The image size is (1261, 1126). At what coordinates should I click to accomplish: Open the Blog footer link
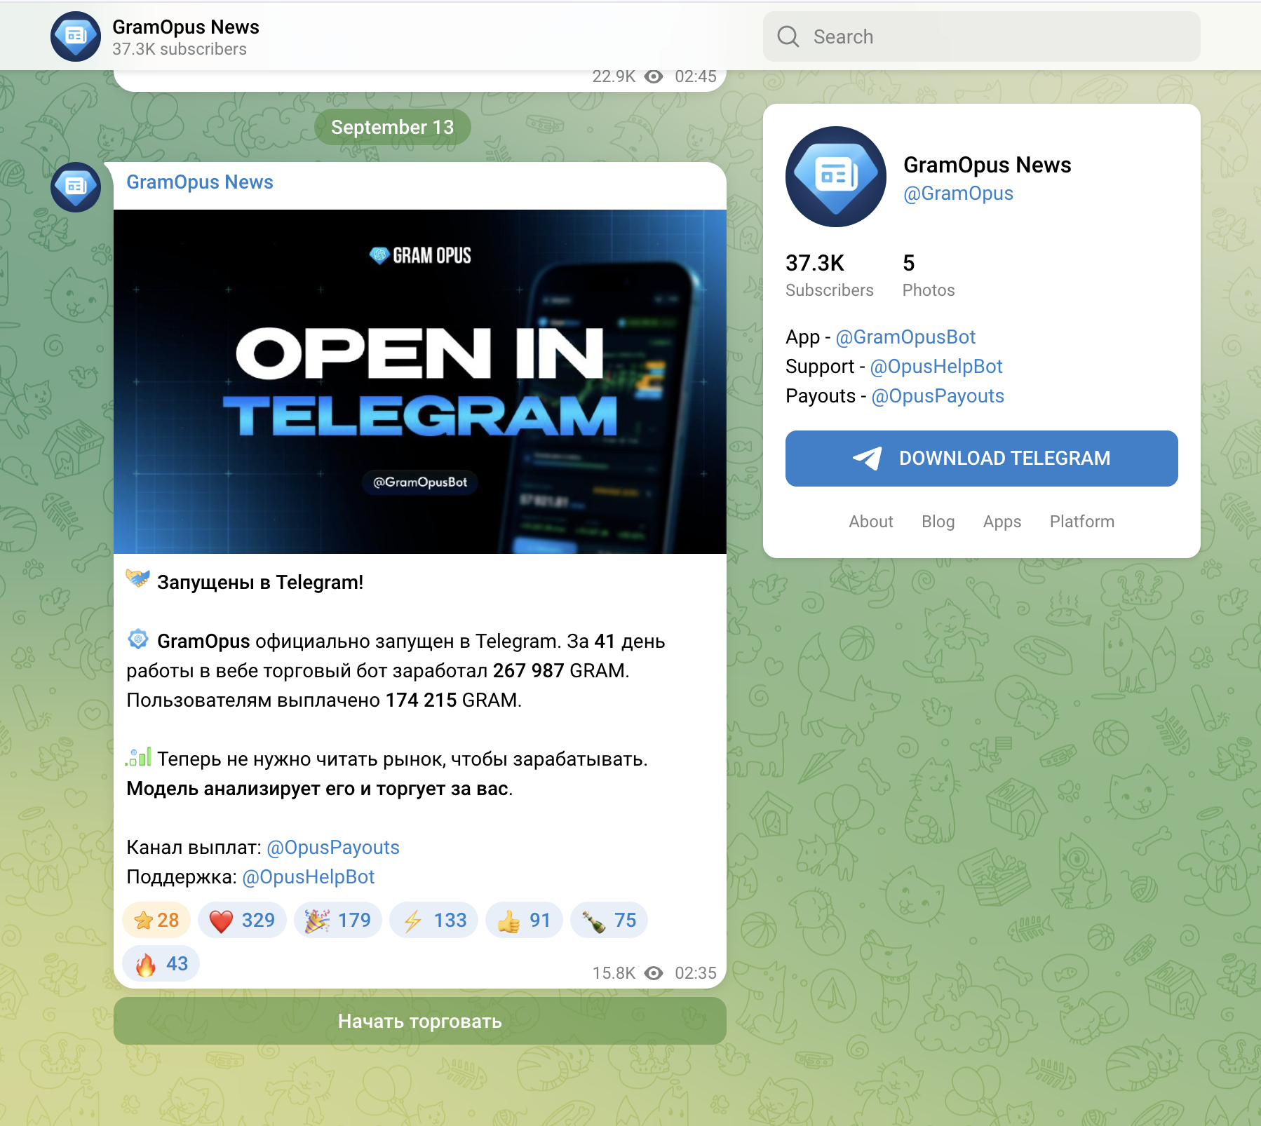(x=938, y=522)
